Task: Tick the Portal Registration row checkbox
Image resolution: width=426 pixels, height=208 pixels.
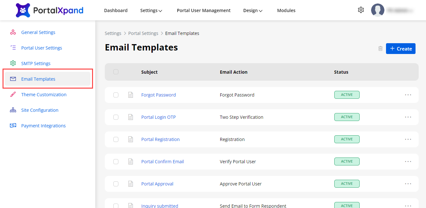Action: [116, 139]
